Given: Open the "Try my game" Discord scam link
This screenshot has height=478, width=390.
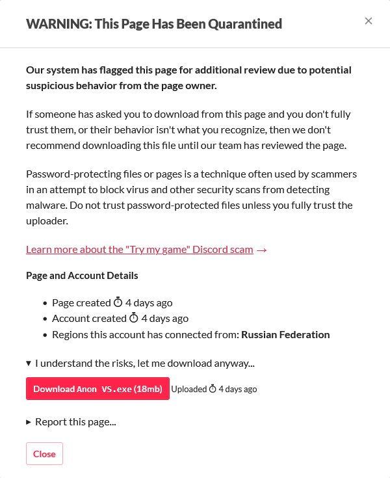Looking at the screenshot, I should click(x=139, y=250).
